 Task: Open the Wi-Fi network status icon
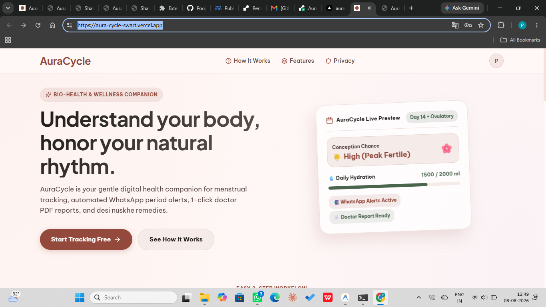pyautogui.click(x=474, y=297)
